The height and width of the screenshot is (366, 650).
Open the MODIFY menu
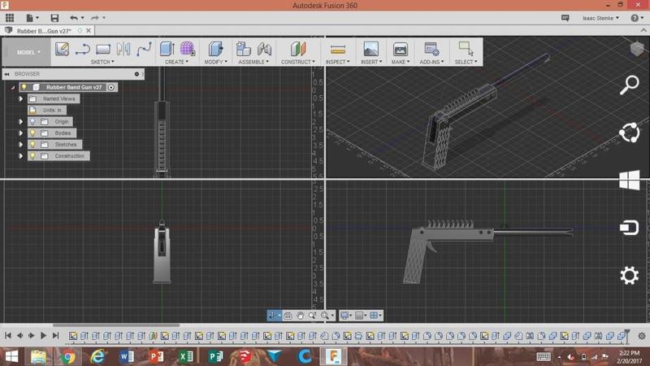215,62
